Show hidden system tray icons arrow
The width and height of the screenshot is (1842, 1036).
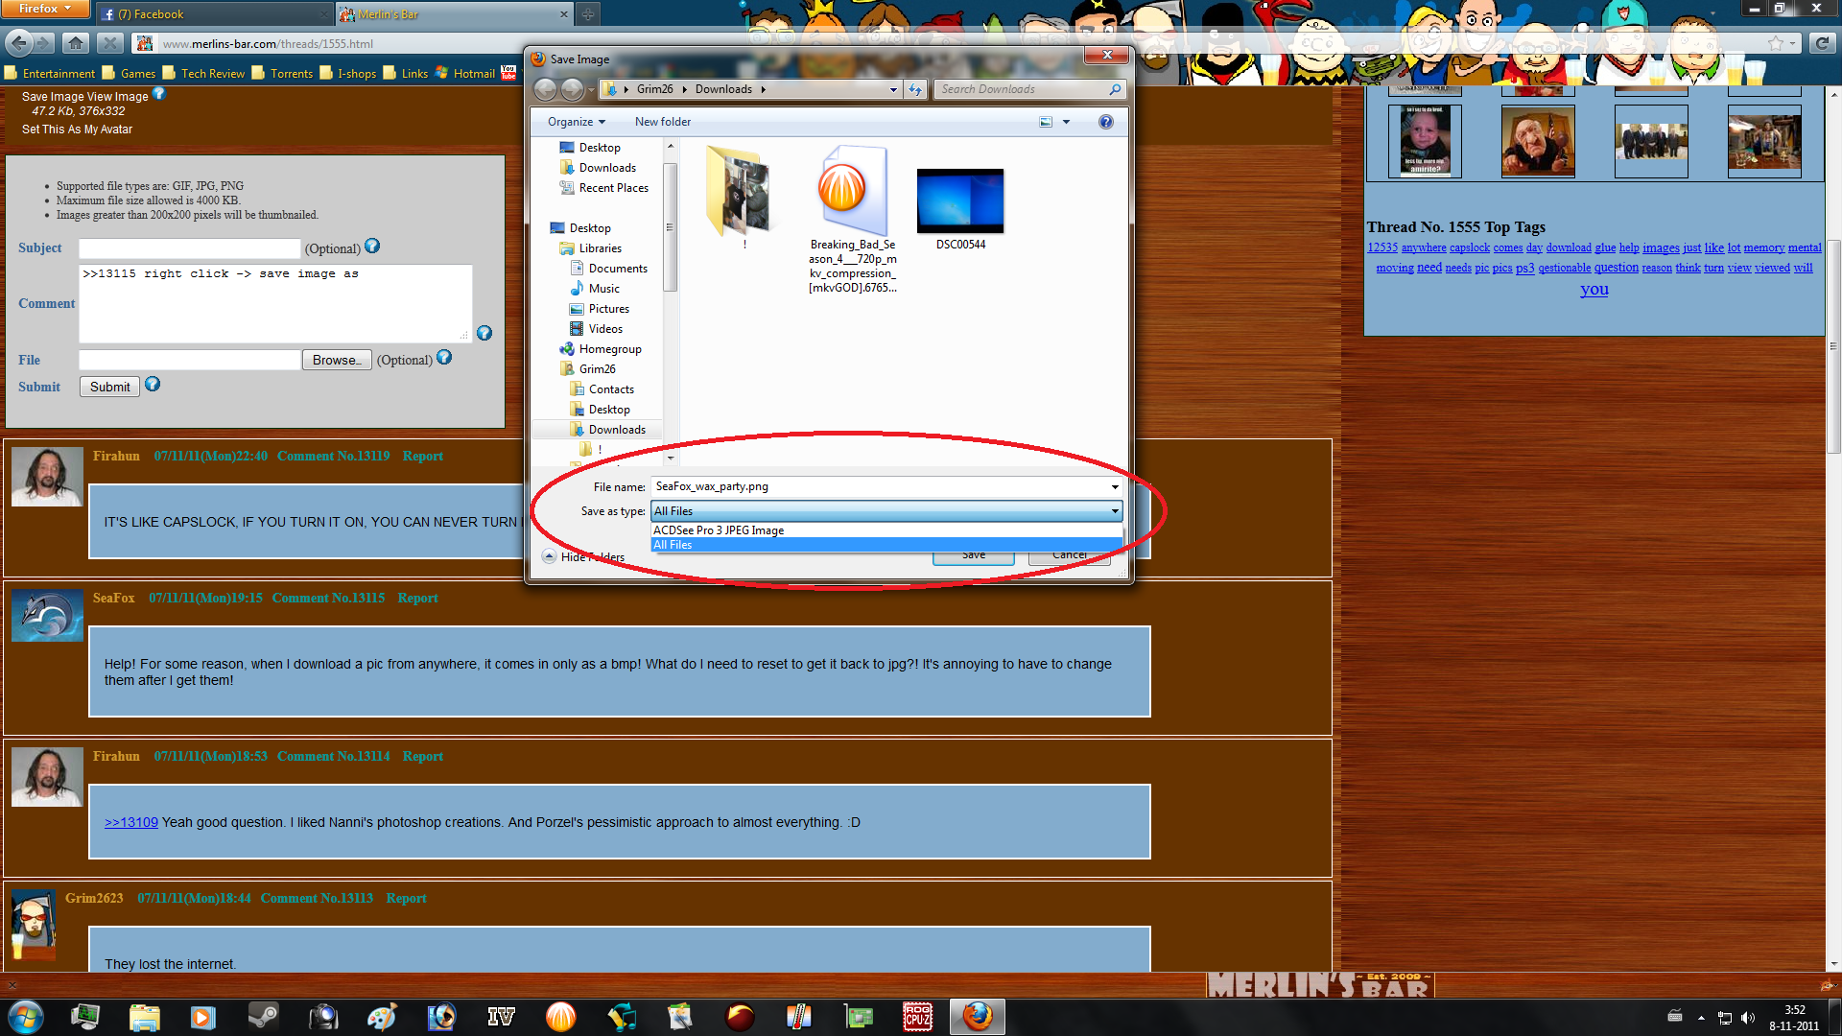click(x=1701, y=1017)
